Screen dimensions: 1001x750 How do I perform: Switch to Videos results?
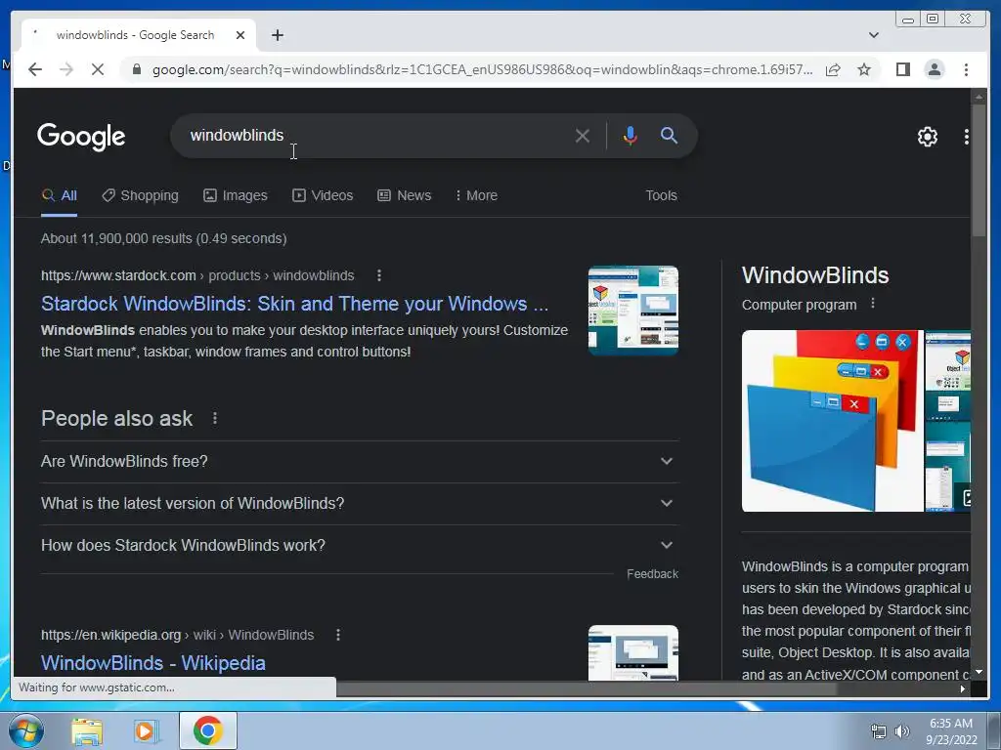pyautogui.click(x=323, y=195)
